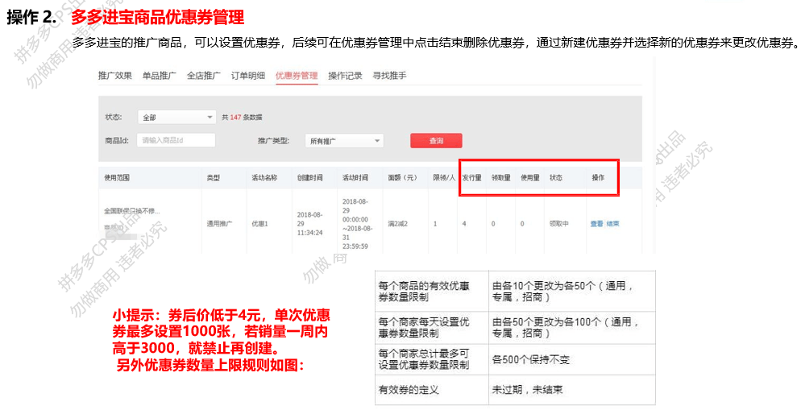Click the 优惠1 activity name cell
The height and width of the screenshot is (410, 801).
(x=259, y=224)
